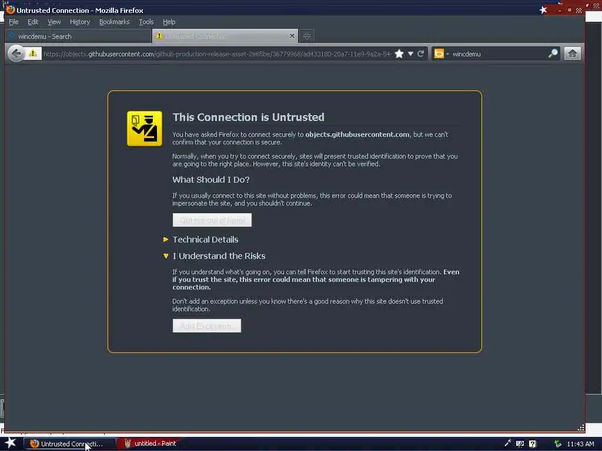This screenshot has height=451, width=602.
Task: Open the search engine selector icon
Action: (439, 53)
